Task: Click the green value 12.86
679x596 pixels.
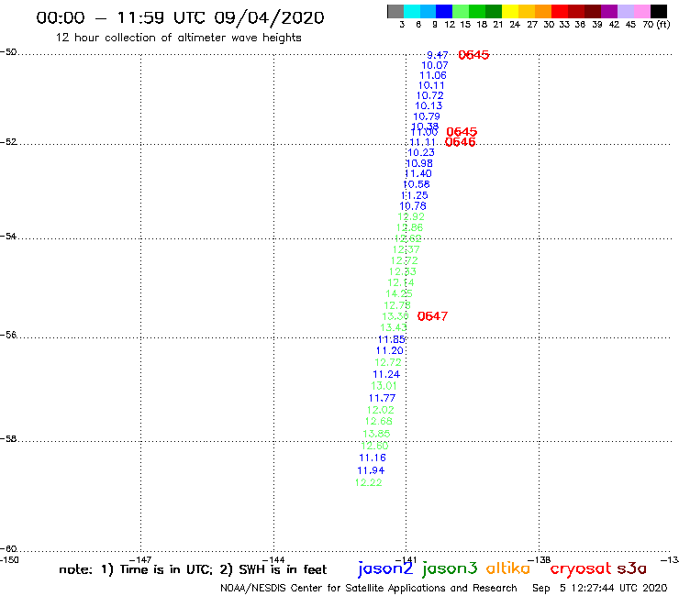Action: coord(409,227)
